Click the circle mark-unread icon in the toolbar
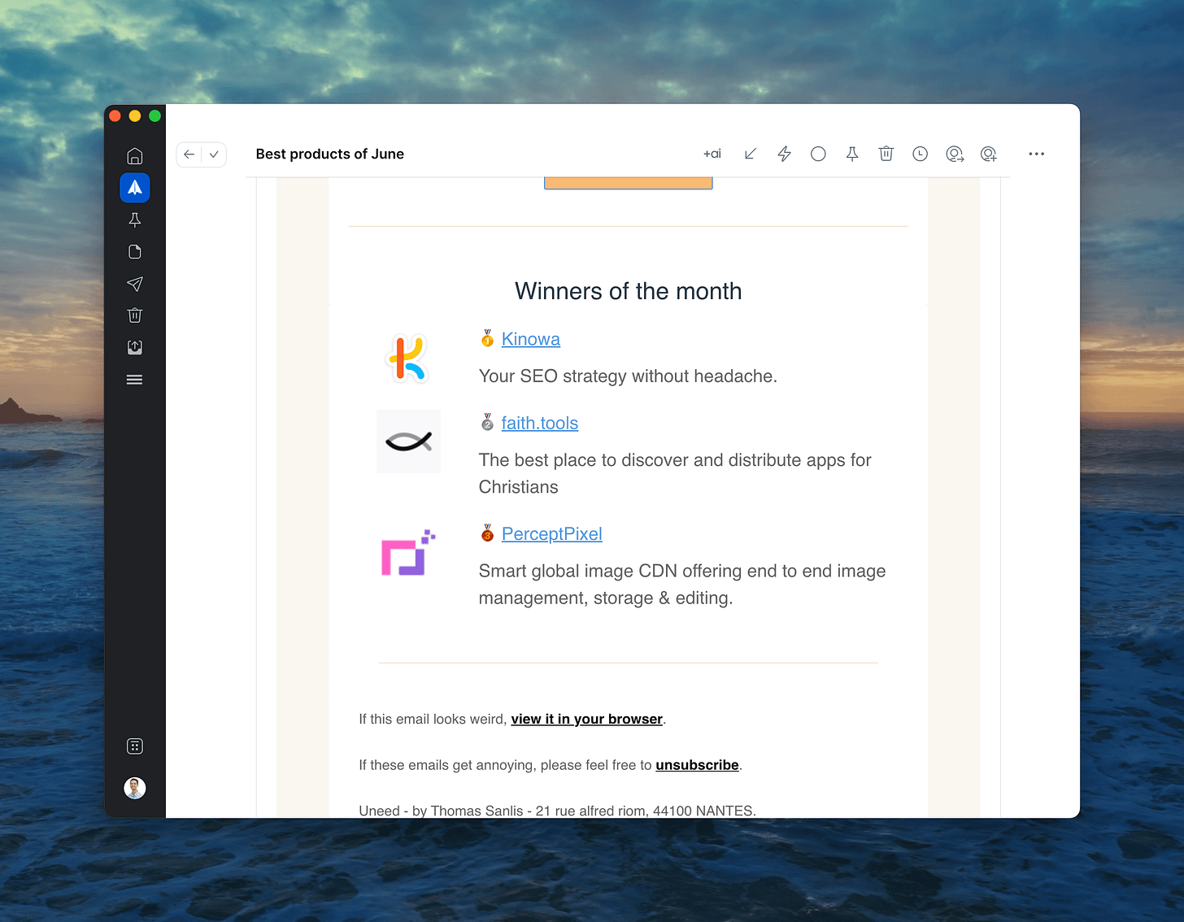 pyautogui.click(x=818, y=154)
